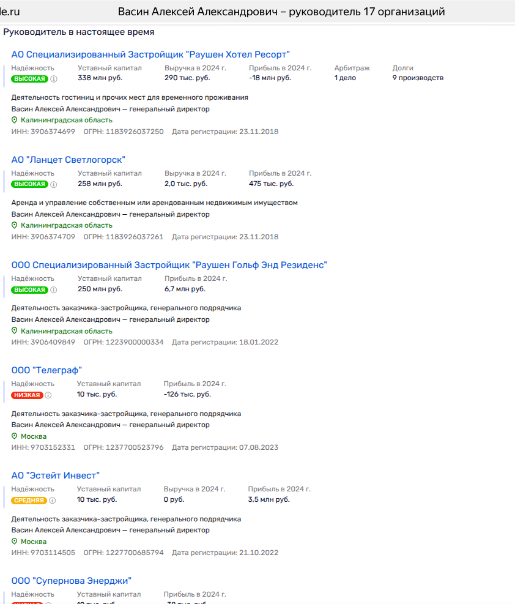This screenshot has height=604, width=515.
Task: Click info icon next to СРЕДНЯЯ badge
Action: tap(52, 501)
